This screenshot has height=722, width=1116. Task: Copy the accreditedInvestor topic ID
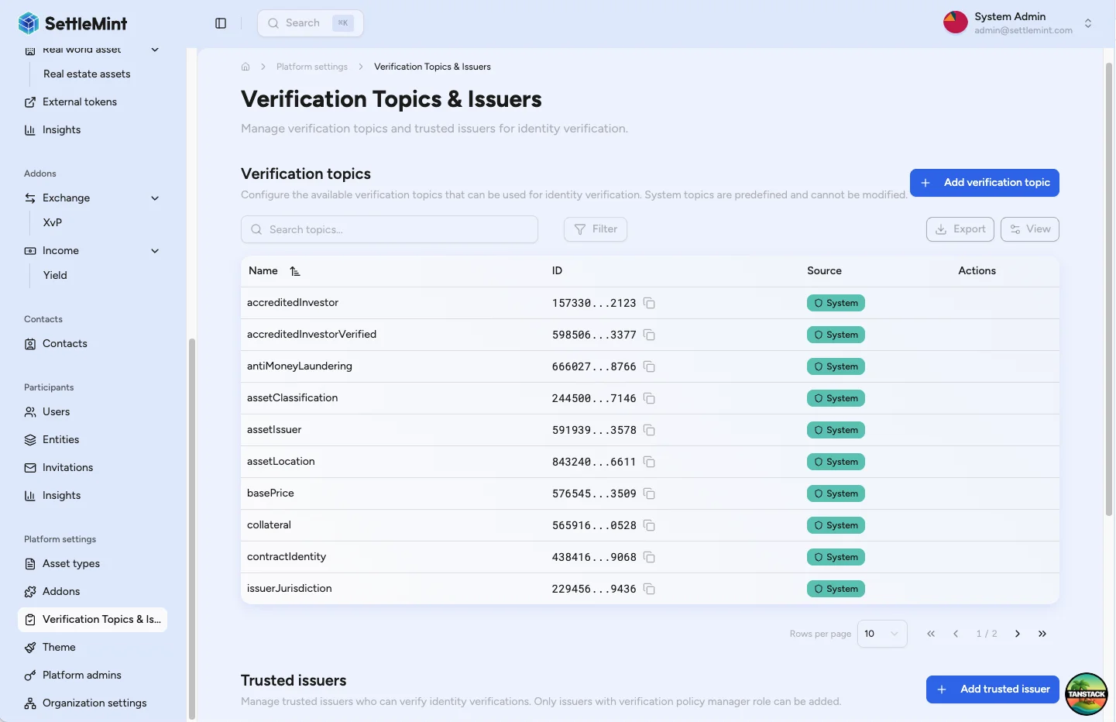tap(649, 303)
